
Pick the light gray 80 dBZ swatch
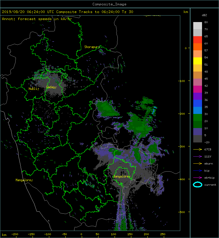point(197,26)
